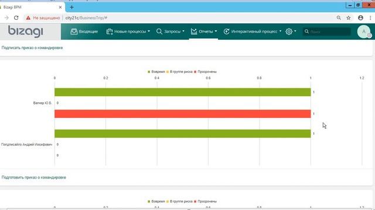Expand the Запросы dropdown arrow
Viewport: 375px width, 210px height.
183,31
